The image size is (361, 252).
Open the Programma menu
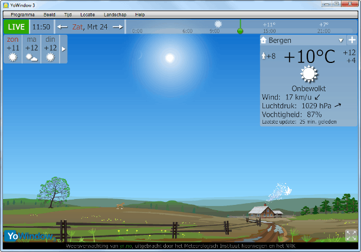[x=22, y=14]
